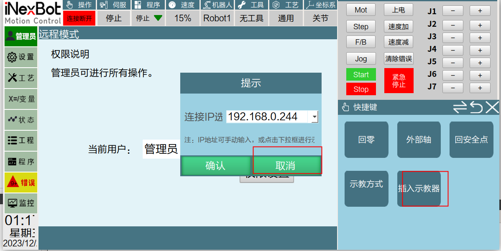Open the 工艺 wrench tools sidebar item
501x251 pixels.
pos(21,78)
